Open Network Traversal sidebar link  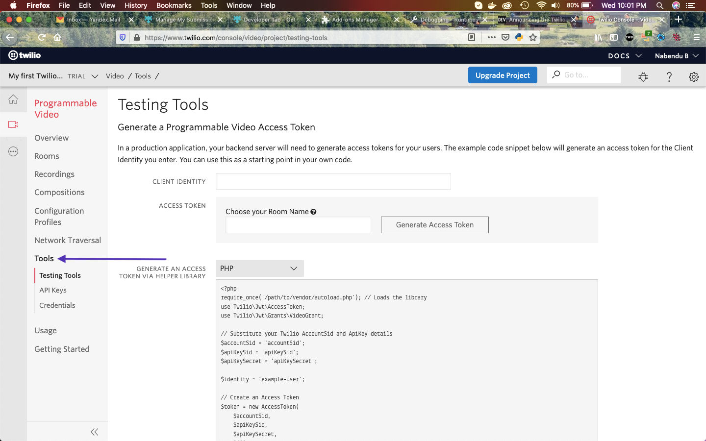68,240
